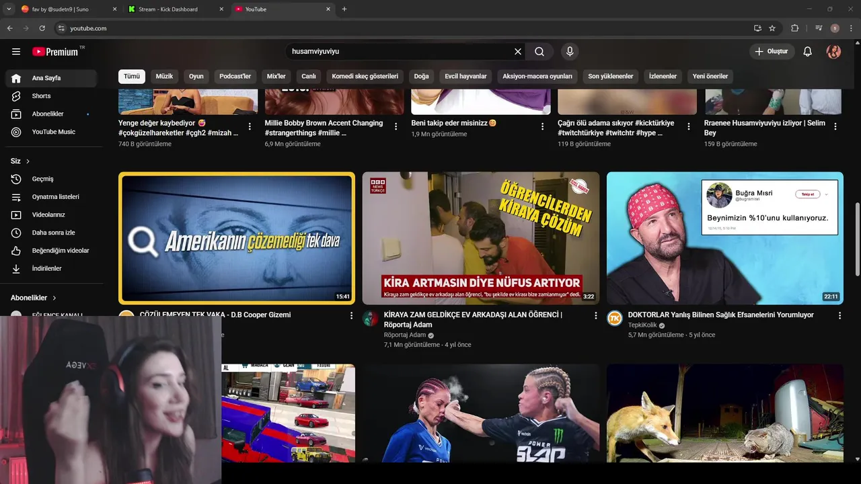Open the Amerikanın çözemediği tek dava thumbnail

point(237,238)
